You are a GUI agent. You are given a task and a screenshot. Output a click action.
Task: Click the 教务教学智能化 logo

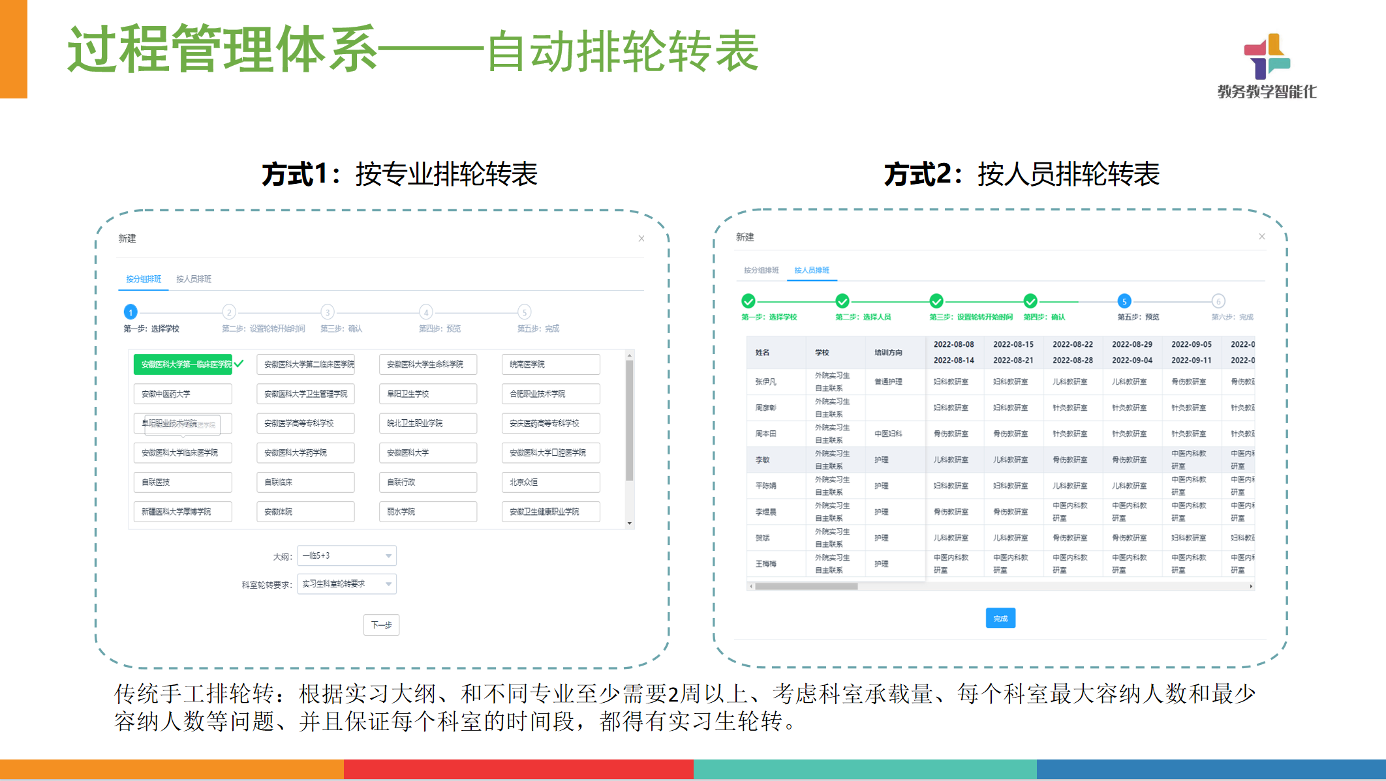coord(1267,65)
